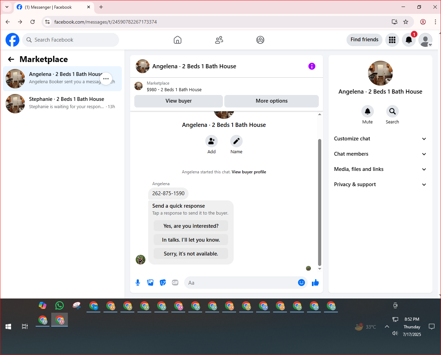Viewport: 441px width, 355px height.
Task: View site information in address bar
Action: [47, 22]
